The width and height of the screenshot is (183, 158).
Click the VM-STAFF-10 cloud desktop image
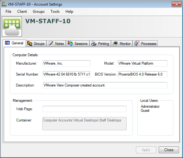pyautogui.click(x=12, y=27)
